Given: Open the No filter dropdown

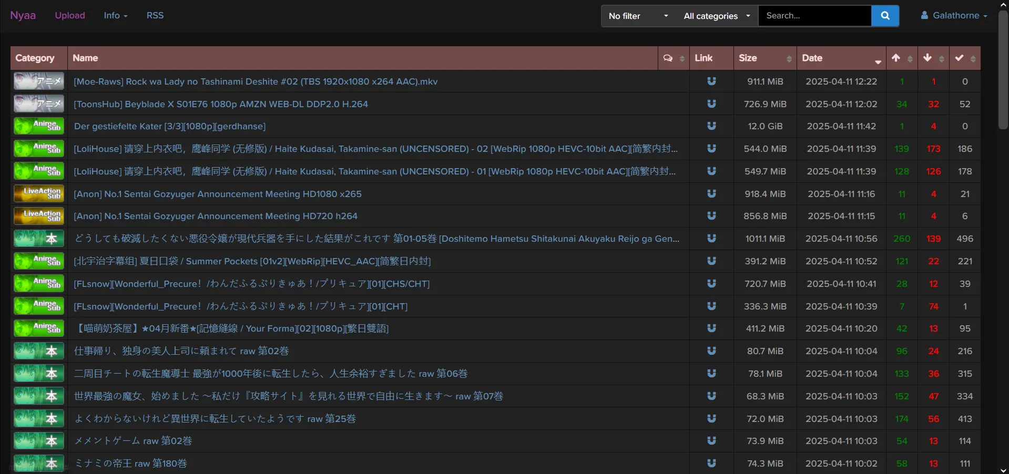Looking at the screenshot, I should click(638, 16).
